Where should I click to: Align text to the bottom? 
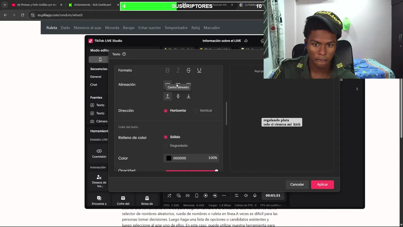click(189, 96)
